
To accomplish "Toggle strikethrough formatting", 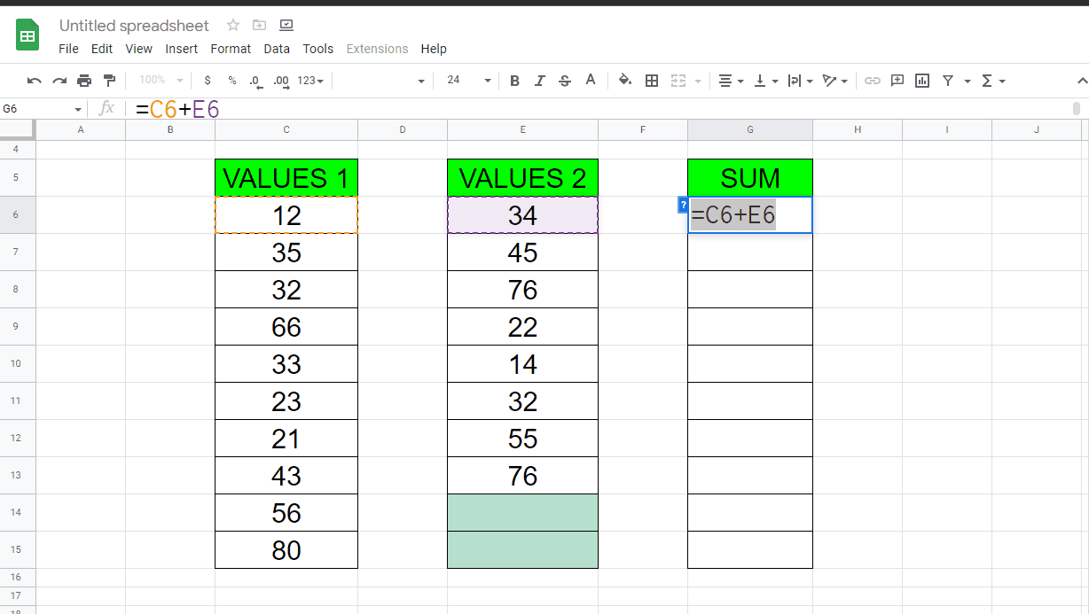I will click(565, 80).
